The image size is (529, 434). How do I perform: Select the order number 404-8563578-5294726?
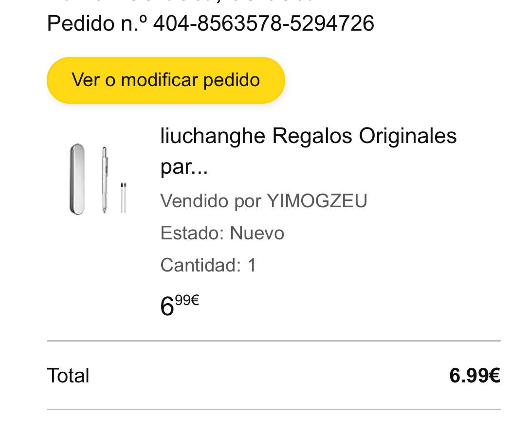(263, 23)
